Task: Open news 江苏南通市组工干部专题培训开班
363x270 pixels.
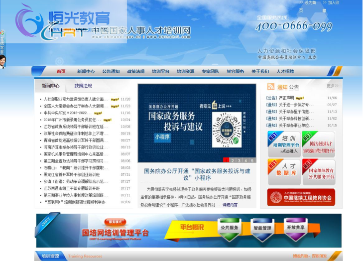Action: click(72, 188)
